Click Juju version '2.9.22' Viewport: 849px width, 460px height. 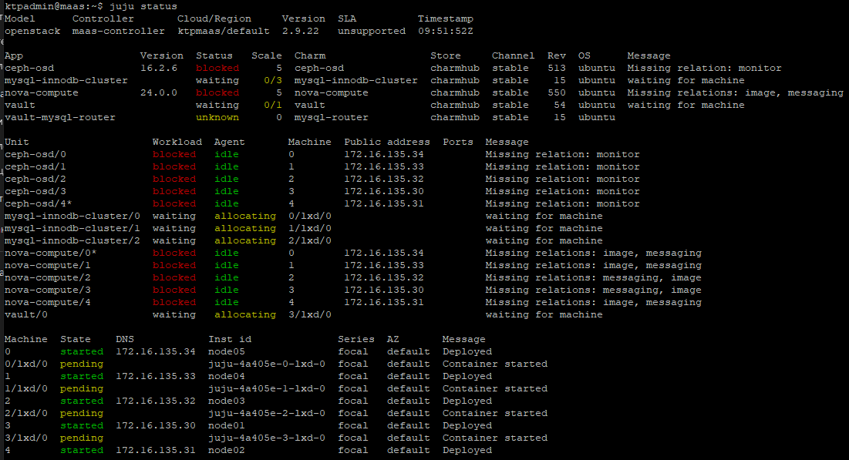301,32
